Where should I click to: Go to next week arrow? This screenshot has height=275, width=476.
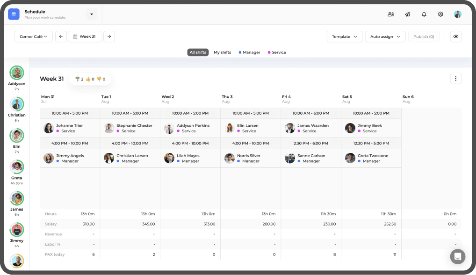(109, 37)
